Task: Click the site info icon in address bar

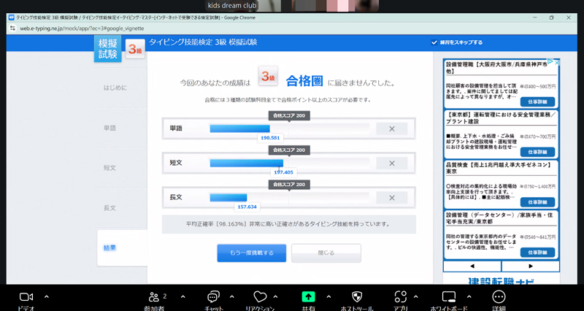Action: [x=12, y=28]
